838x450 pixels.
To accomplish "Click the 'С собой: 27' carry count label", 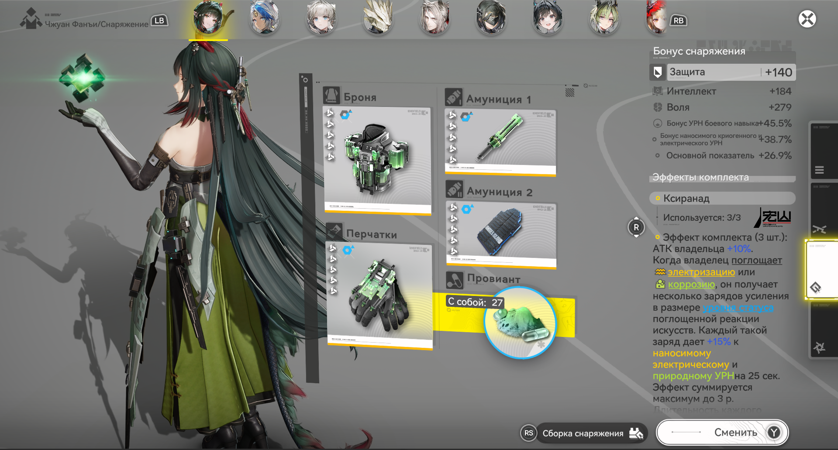I will pyautogui.click(x=475, y=302).
